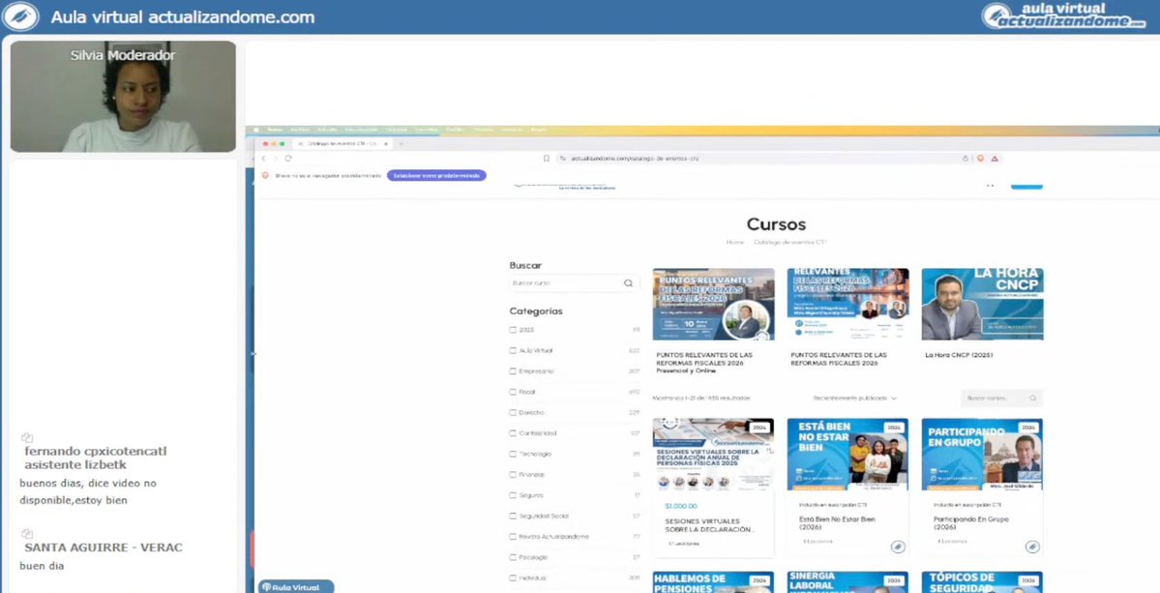Click the Buscar curso input field
Image resolution: width=1160 pixels, height=593 pixels.
pos(575,283)
